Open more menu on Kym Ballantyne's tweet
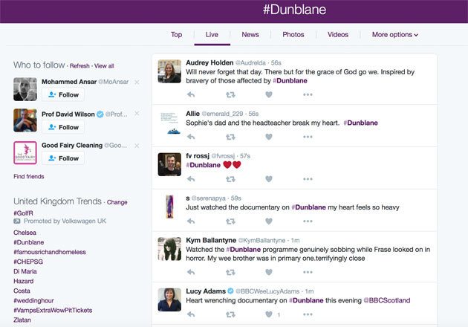The image size is (468, 327). [308, 272]
